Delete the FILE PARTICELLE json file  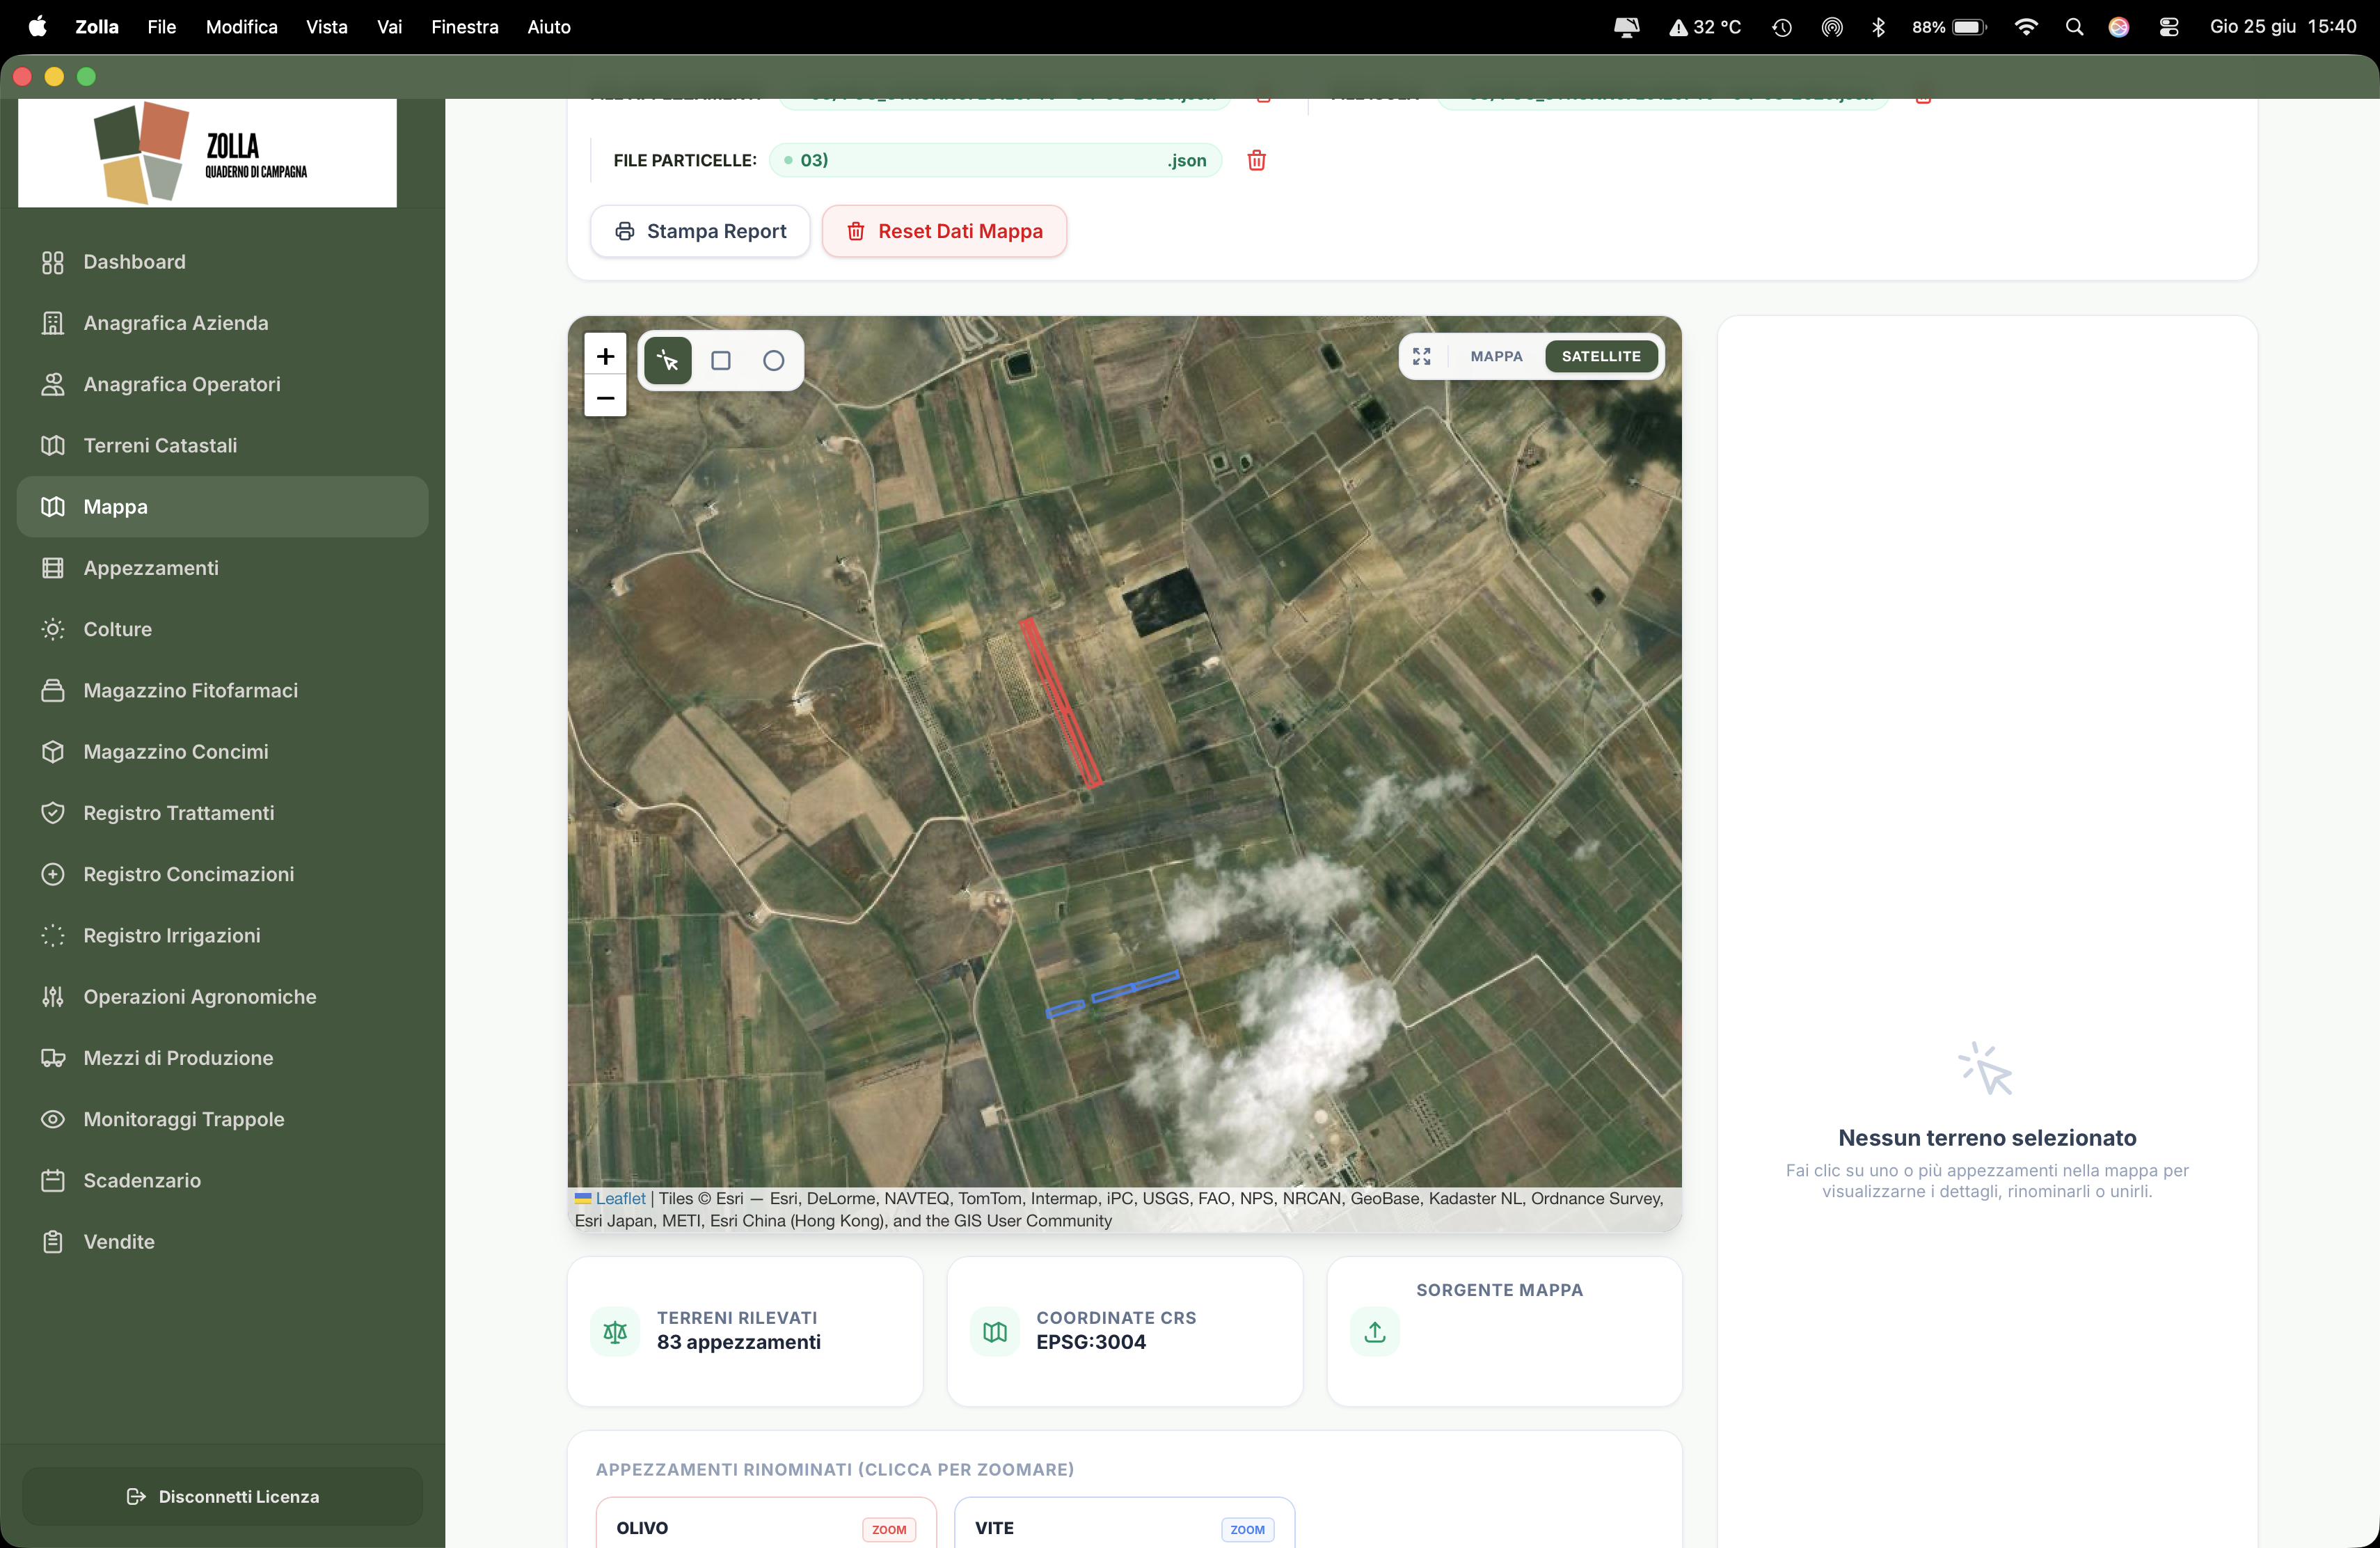[1256, 160]
